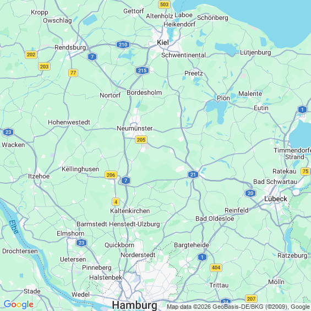The height and width of the screenshot is (311, 311).
Task: Click the Bad Oldesloe town label
Action: [x=215, y=219]
